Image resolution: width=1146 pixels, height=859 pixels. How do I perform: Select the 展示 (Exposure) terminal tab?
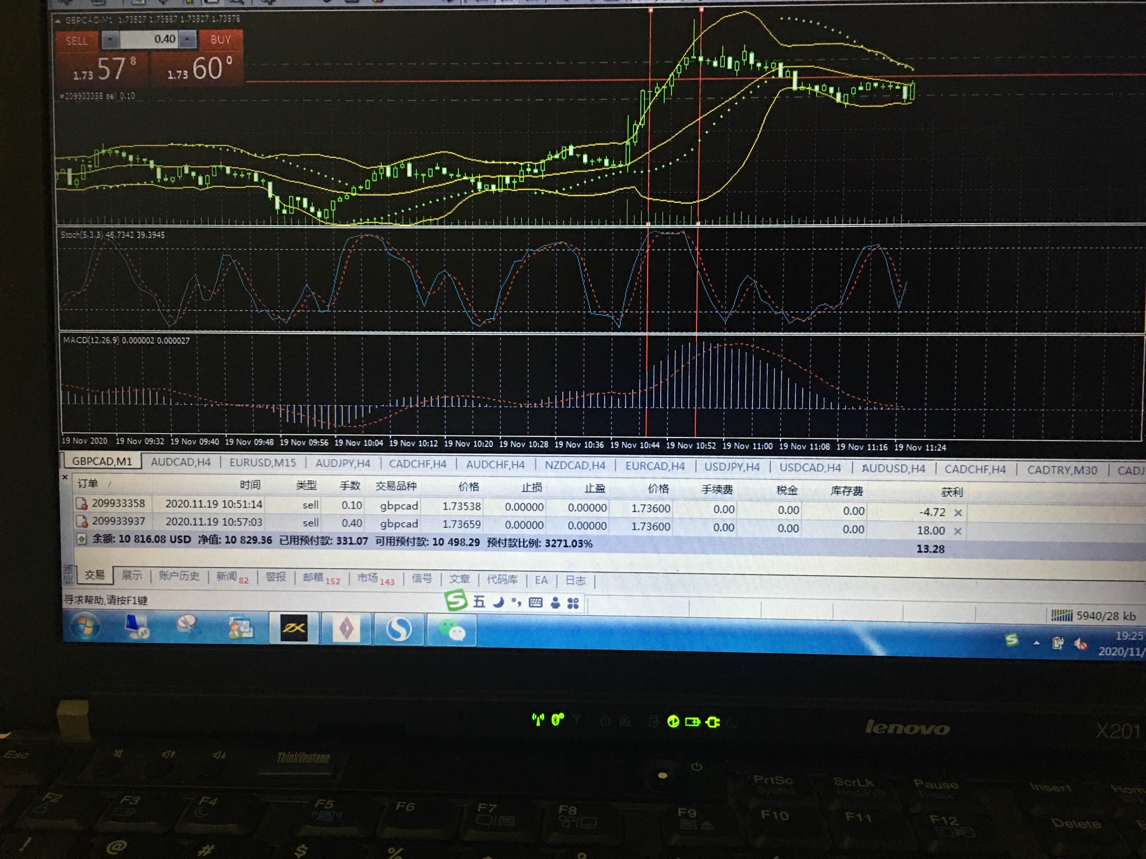[x=132, y=575]
